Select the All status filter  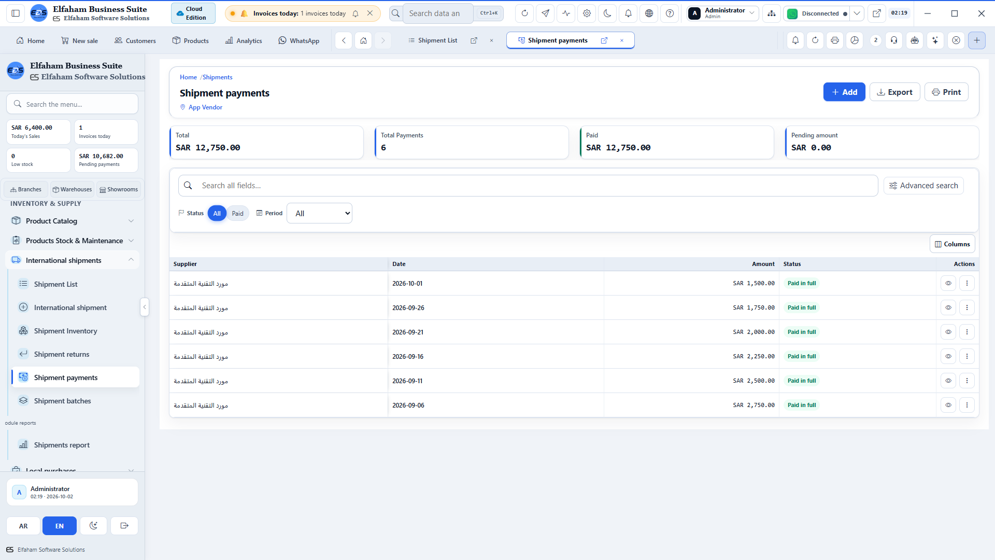click(217, 213)
